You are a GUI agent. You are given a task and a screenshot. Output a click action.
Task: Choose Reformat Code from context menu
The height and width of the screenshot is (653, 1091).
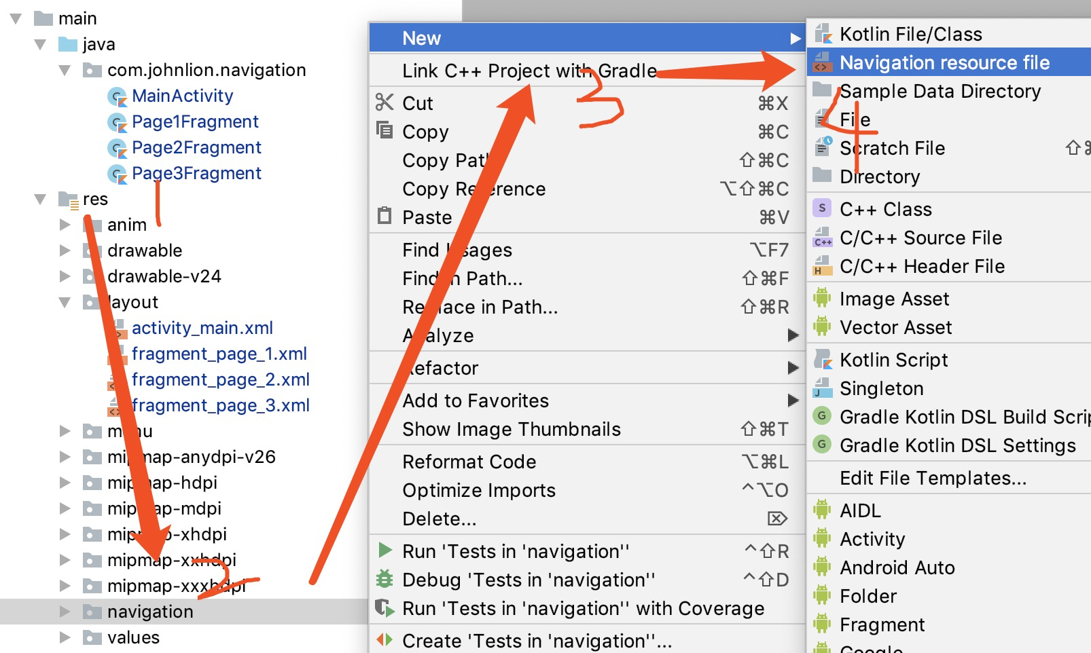tap(469, 462)
